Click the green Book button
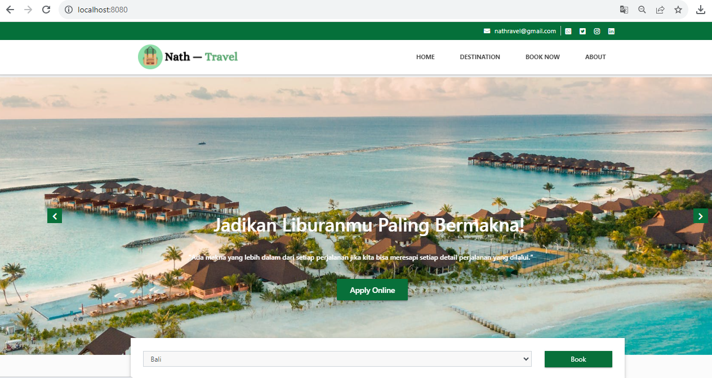This screenshot has height=378, width=712. (x=578, y=359)
